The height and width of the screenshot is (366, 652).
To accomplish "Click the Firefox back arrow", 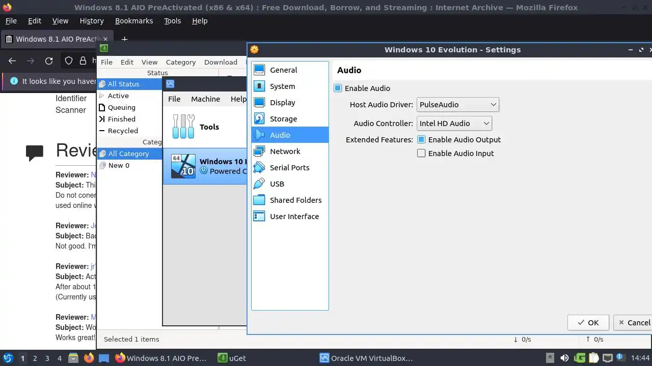I will pos(12,61).
